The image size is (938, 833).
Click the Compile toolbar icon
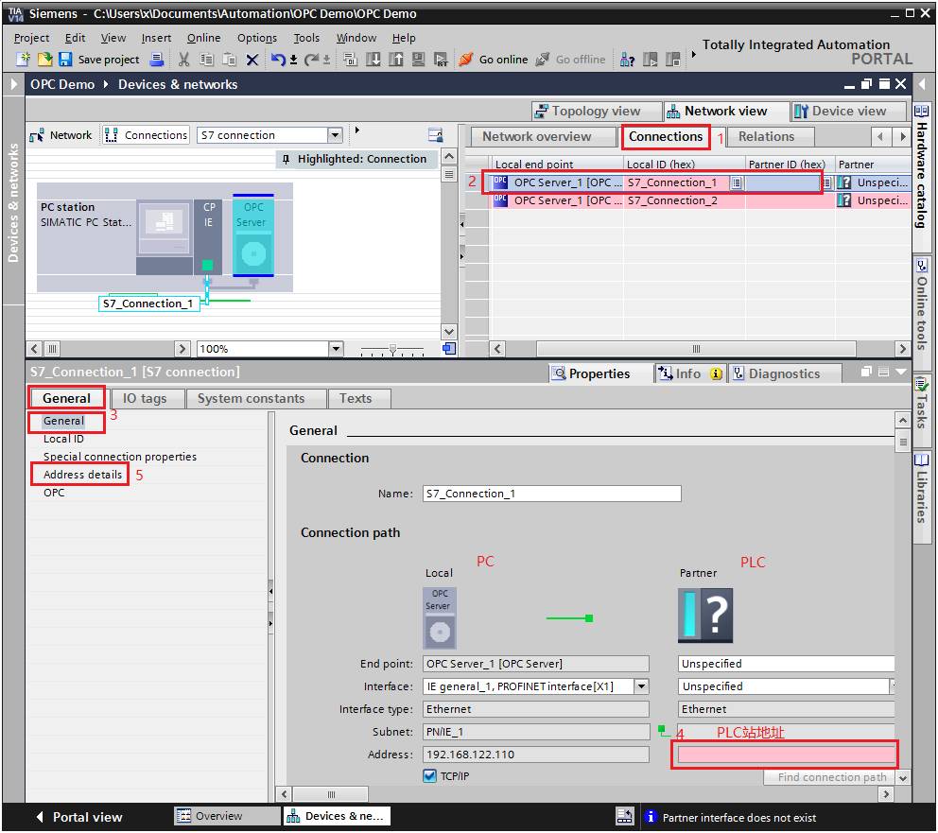coord(351,60)
